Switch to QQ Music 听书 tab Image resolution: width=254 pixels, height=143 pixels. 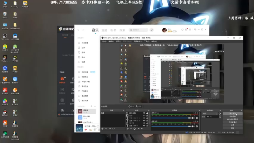click(113, 30)
